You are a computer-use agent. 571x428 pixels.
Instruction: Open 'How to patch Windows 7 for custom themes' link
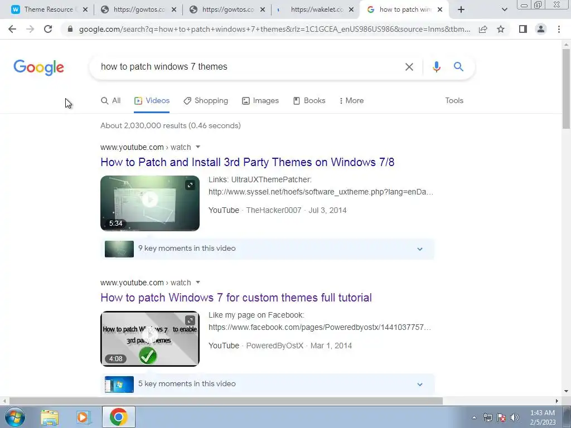tap(236, 298)
